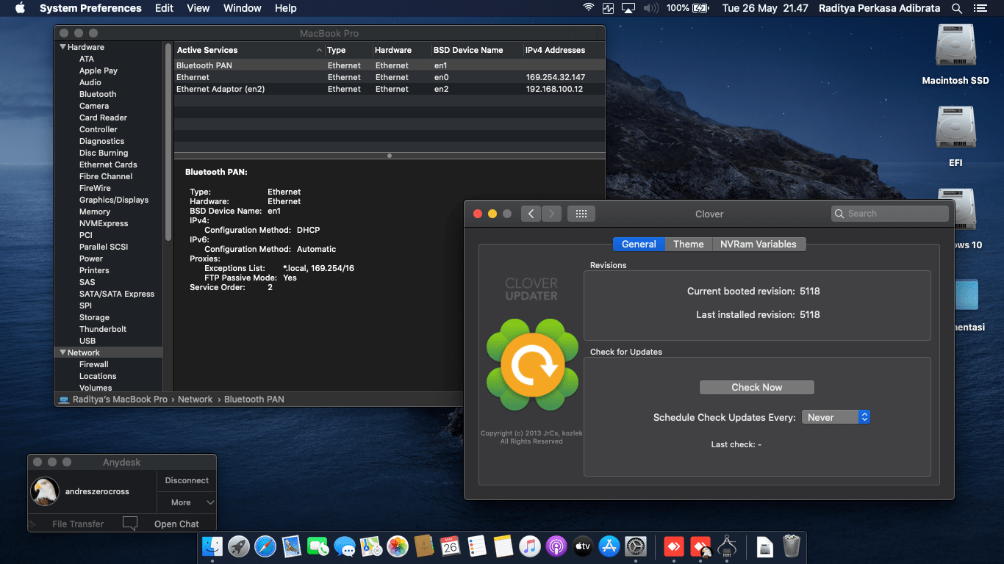Switch to the General tab in Clover
The image size is (1004, 564).
(639, 244)
